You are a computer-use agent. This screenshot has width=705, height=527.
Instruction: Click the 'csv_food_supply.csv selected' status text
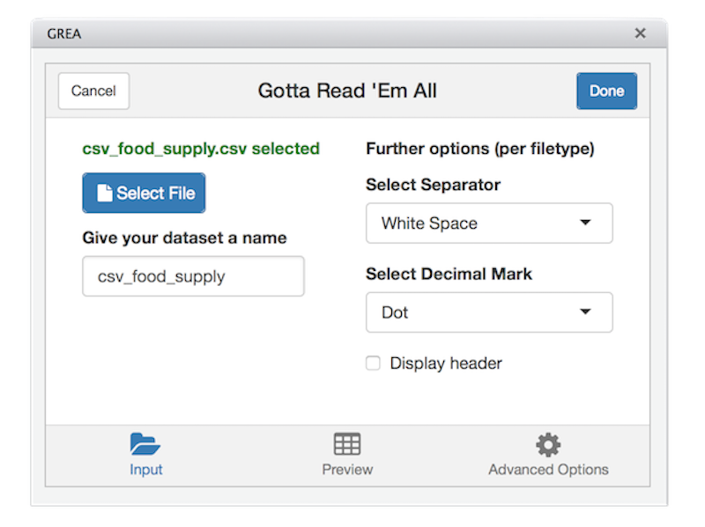(201, 149)
